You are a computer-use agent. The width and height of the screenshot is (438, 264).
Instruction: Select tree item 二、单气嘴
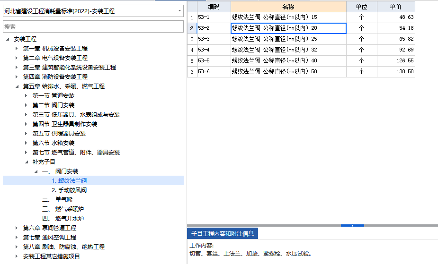point(57,200)
